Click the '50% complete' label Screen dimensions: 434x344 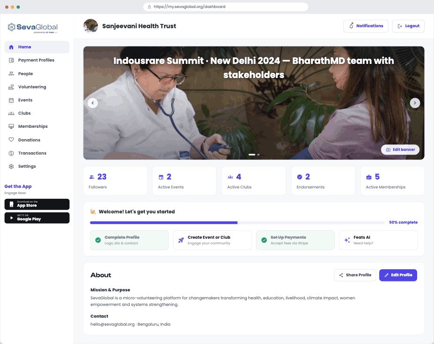tap(403, 222)
